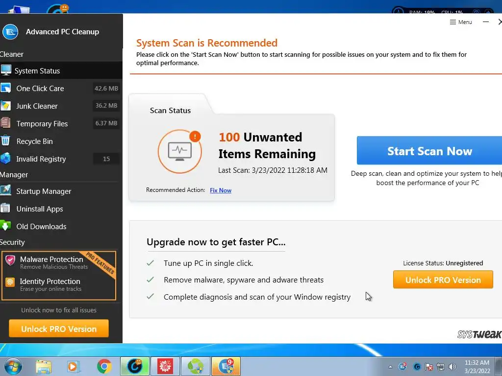Screen dimensions: 502x376
Task: Click the Start Scan Now button
Action: (x=429, y=151)
